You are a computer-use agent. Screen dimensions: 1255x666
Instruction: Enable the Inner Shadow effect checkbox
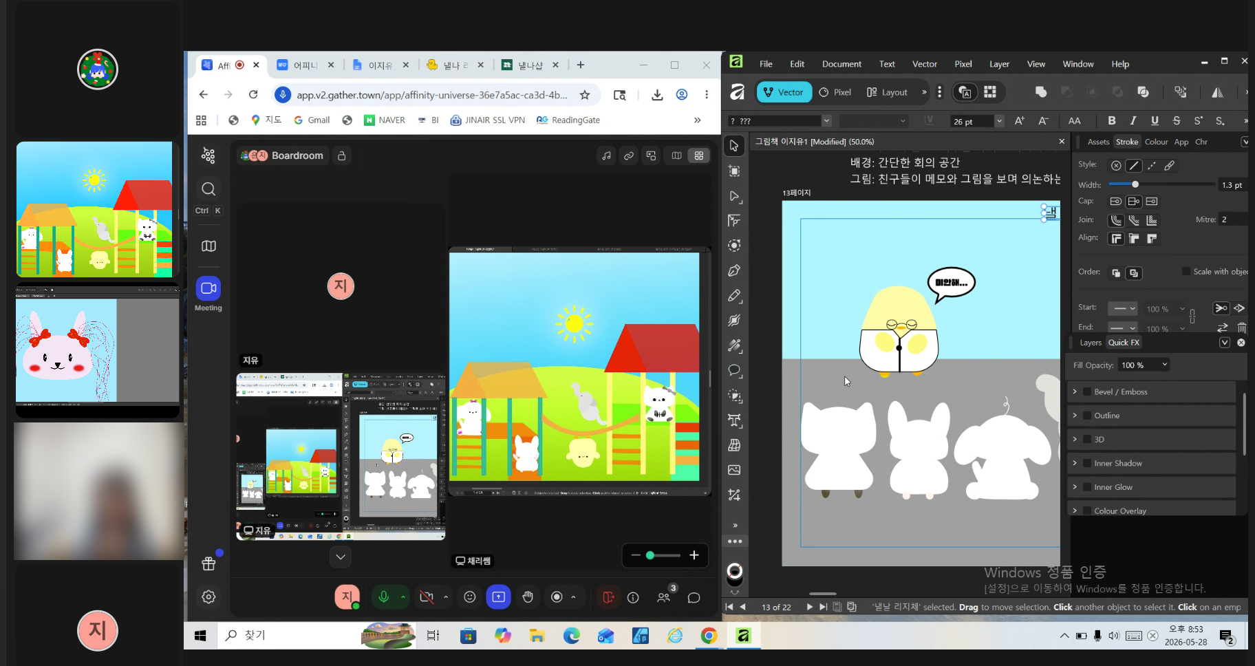[1088, 463]
